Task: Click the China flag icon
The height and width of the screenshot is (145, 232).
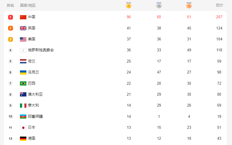Action: tap(23, 17)
